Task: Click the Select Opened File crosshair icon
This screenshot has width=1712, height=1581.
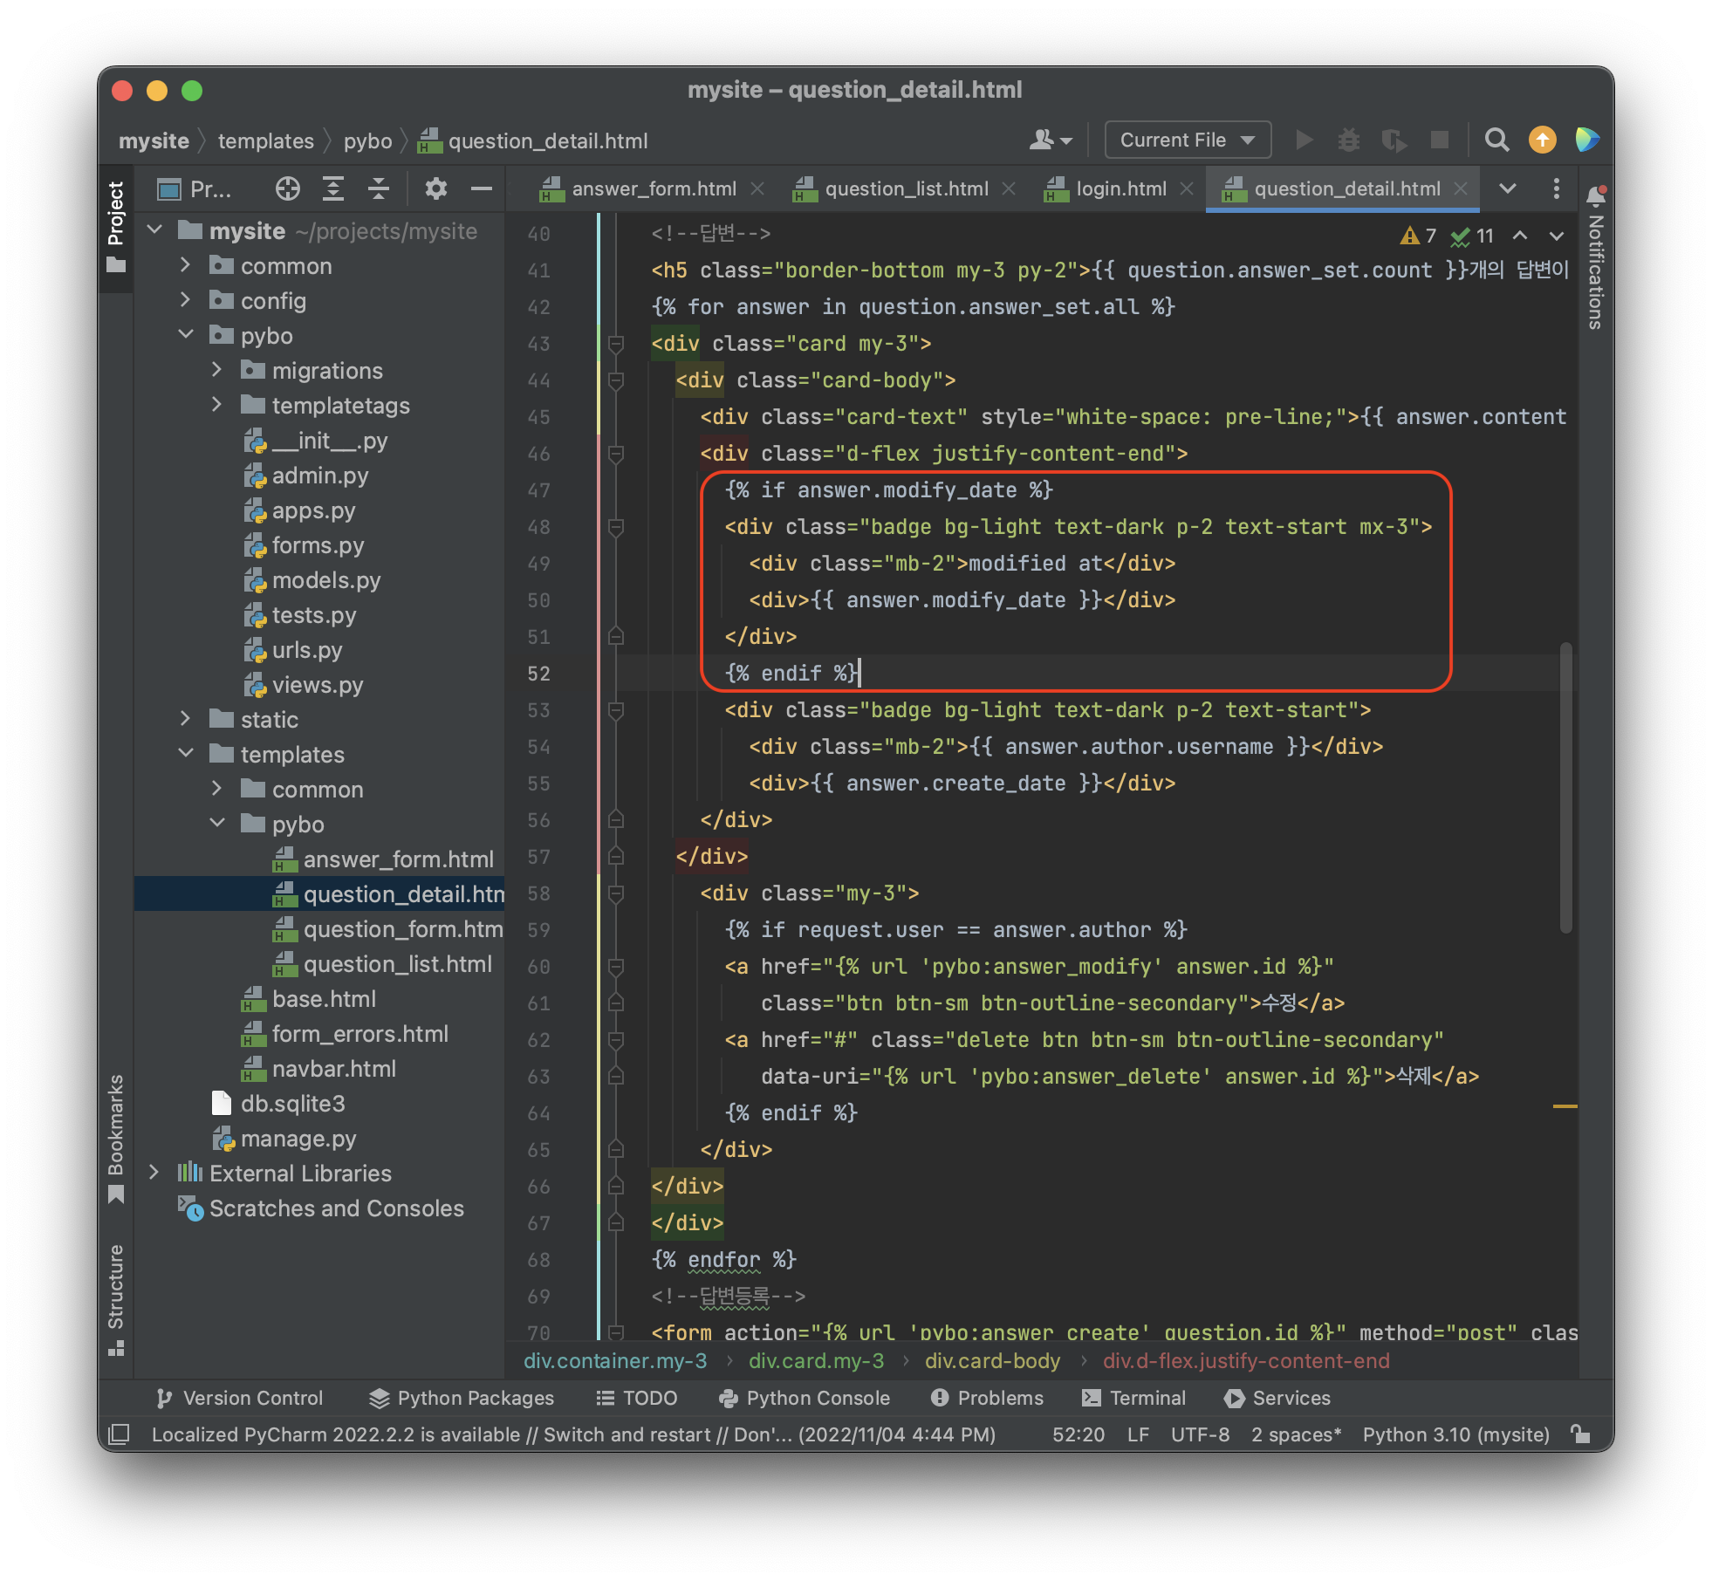Action: [x=287, y=188]
